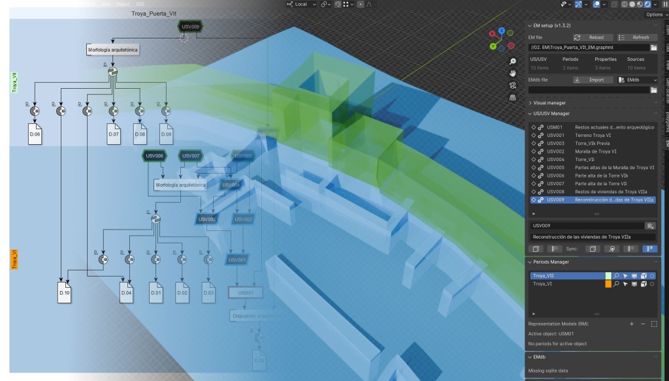
Task: Open the EMdb type dropdown
Action: click(x=637, y=80)
